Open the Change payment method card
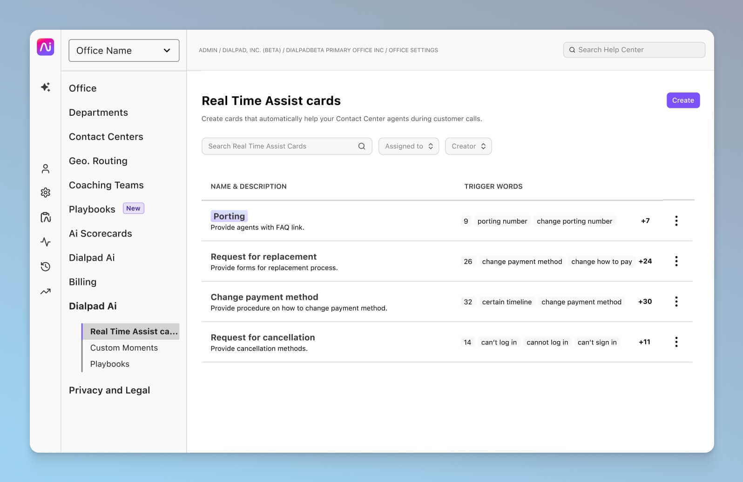The height and width of the screenshot is (482, 743). [264, 297]
